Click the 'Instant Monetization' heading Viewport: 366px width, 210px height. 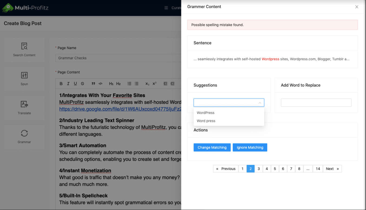click(85, 171)
